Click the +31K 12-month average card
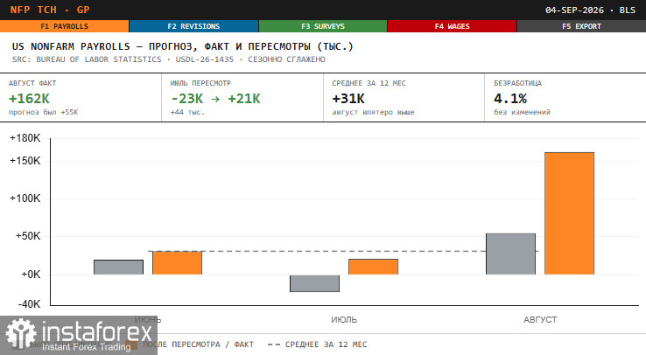 click(404, 98)
